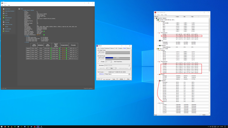Open the Summary section in Speccy sidebar
Viewport: 228px width, 128px height.
pyautogui.click(x=8, y=9)
